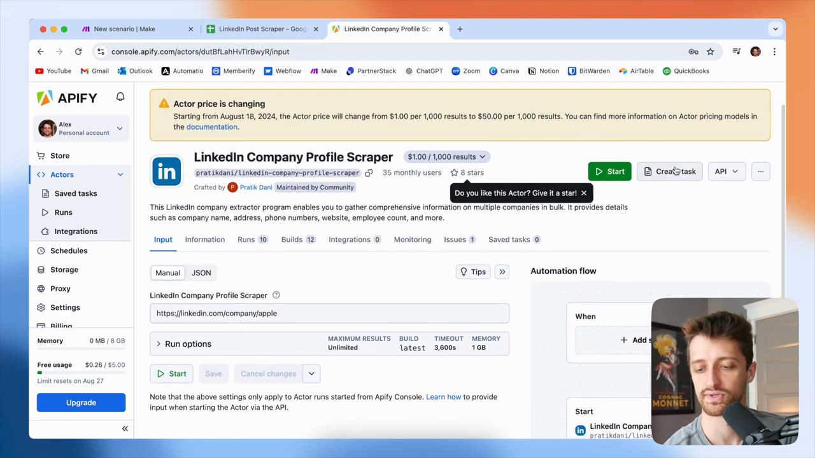This screenshot has height=458, width=815.
Task: Open the three-dot more options button
Action: tap(760, 171)
